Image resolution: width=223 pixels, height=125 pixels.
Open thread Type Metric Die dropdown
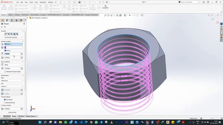click(12, 81)
